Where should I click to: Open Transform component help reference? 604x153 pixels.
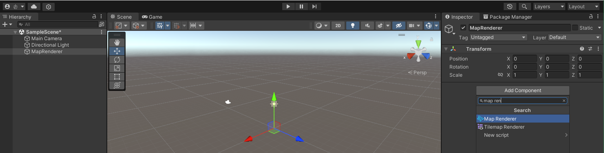(582, 49)
